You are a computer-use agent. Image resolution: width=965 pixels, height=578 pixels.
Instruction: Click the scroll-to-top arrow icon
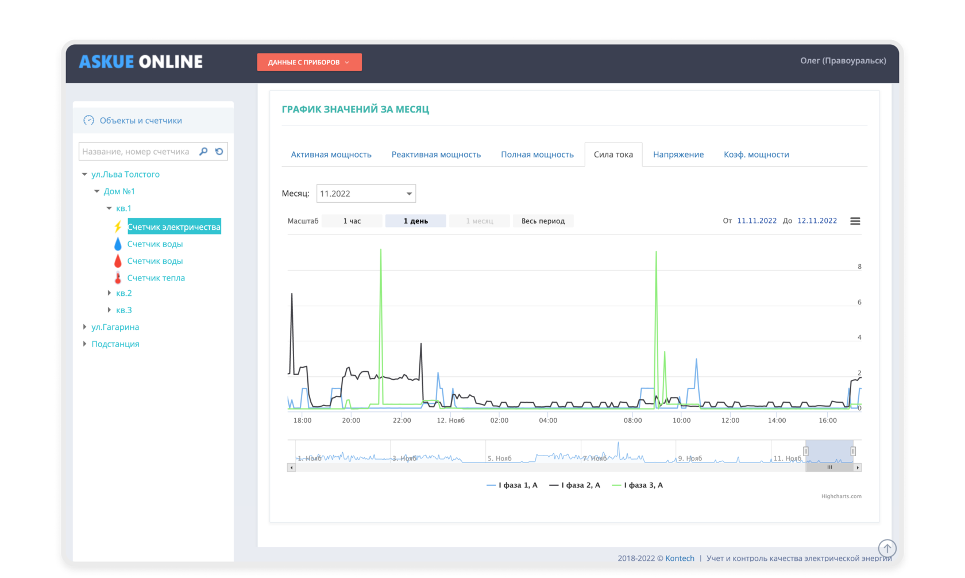[x=887, y=548]
